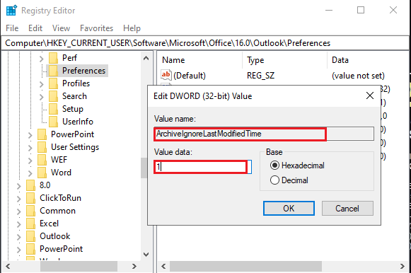Screen dimensions: 411x273
Task: Select the UserInfo folder icon
Action: (53, 122)
